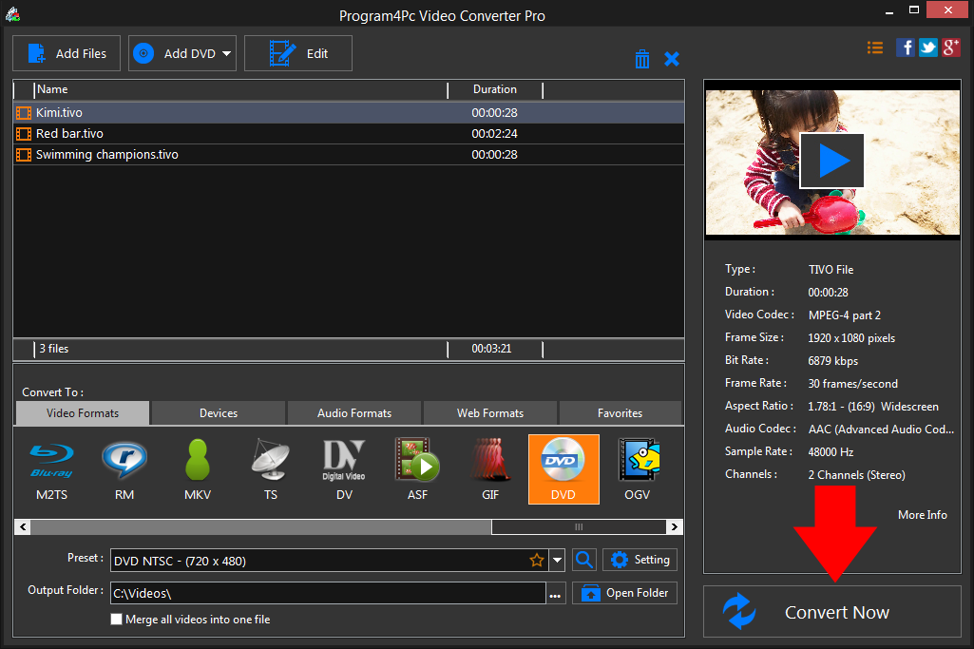Viewport: 974px width, 649px height.
Task: Open the Facebook share icon
Action: (905, 48)
